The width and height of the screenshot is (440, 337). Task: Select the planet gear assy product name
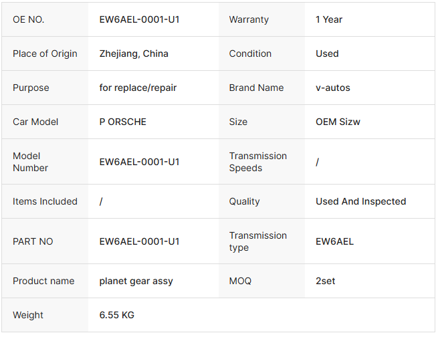[136, 281]
